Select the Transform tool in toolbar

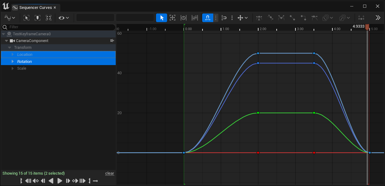pos(173,18)
